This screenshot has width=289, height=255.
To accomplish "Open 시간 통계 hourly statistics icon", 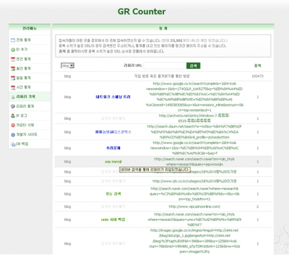I will click(x=13, y=87).
